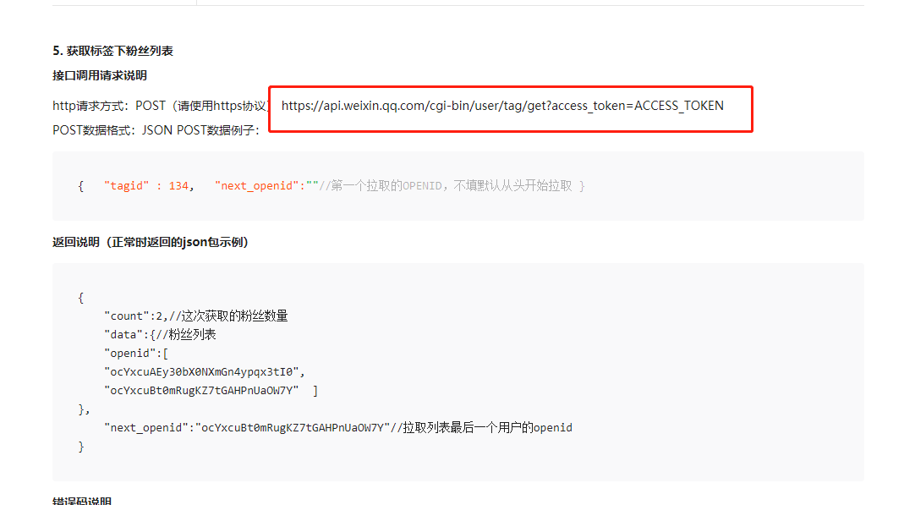Click the comment '拉取列表最后一个用户的openid'
The image size is (915, 505).
pyautogui.click(x=487, y=427)
